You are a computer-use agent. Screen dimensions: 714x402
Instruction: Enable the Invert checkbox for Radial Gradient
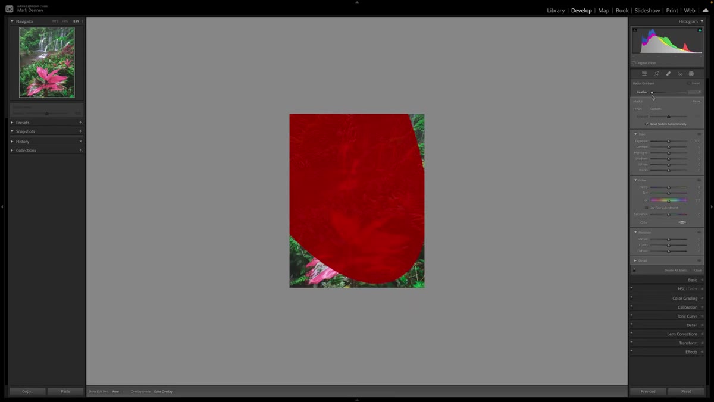[689, 83]
